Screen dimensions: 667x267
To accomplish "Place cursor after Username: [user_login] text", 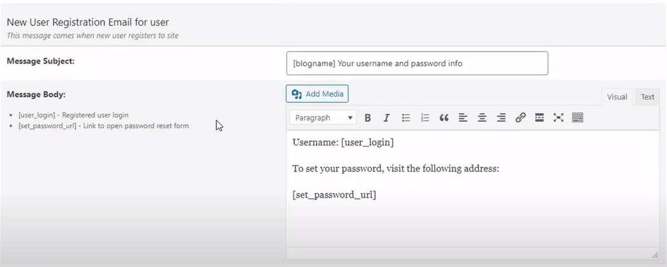I will click(395, 142).
